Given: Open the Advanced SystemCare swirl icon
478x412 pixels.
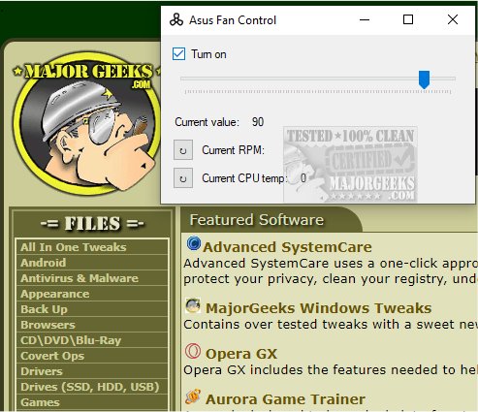Looking at the screenshot, I should point(194,243).
